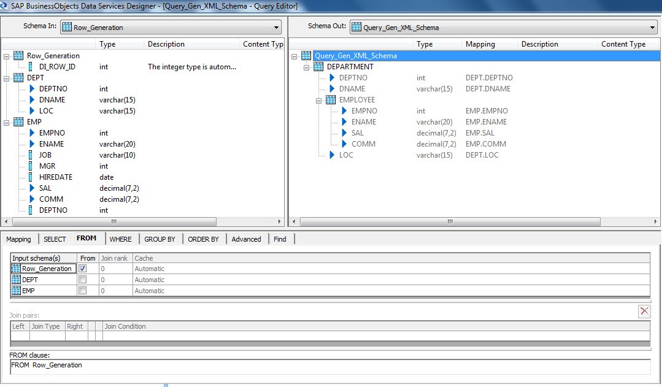The image size is (662, 387).
Task: Open the Schema In dropdown
Action: click(x=276, y=28)
